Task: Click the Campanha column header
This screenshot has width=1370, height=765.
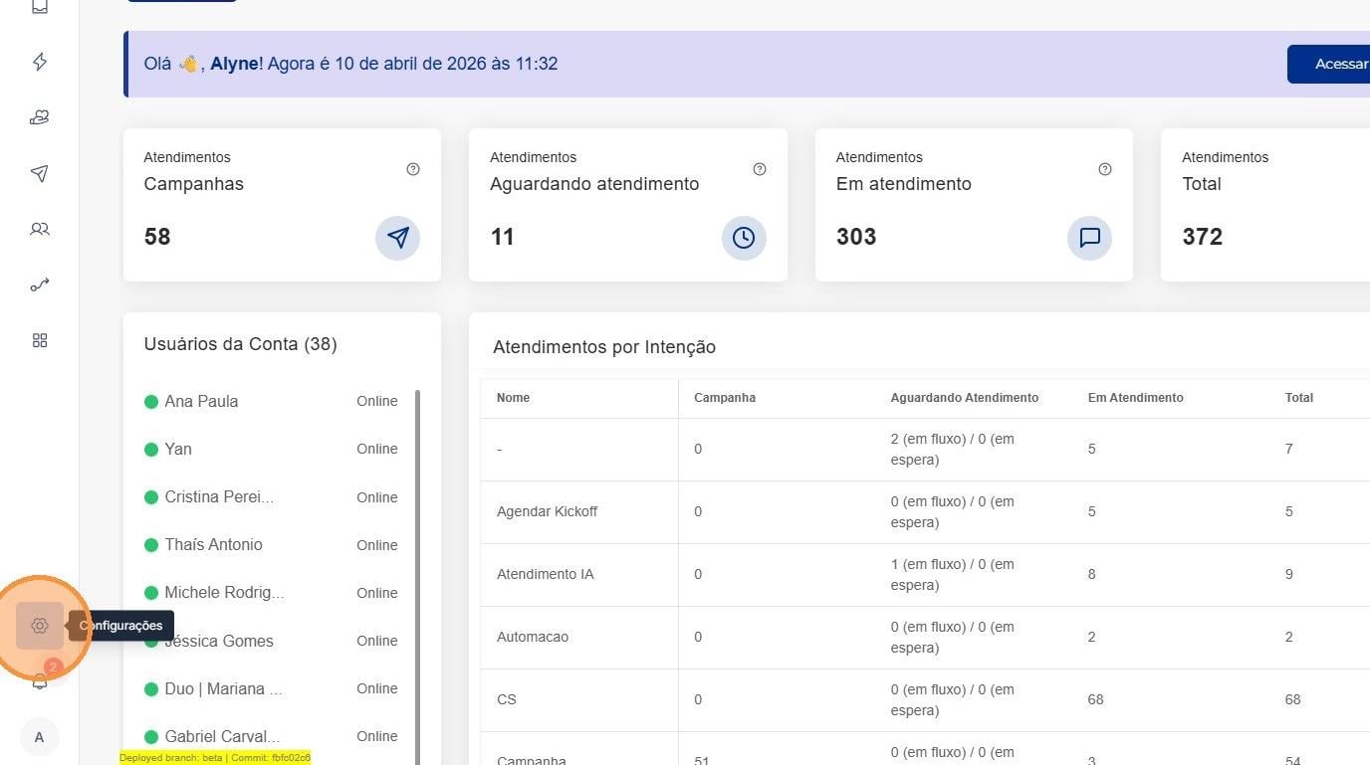Action: pos(725,398)
